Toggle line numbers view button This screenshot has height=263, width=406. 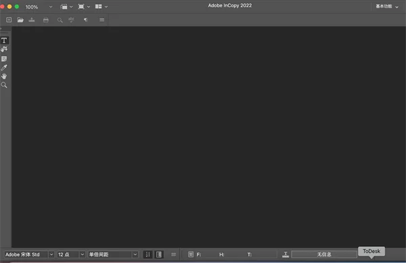pos(148,254)
